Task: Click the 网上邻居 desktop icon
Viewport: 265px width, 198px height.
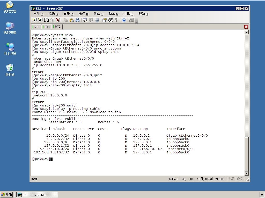Action: (10, 49)
